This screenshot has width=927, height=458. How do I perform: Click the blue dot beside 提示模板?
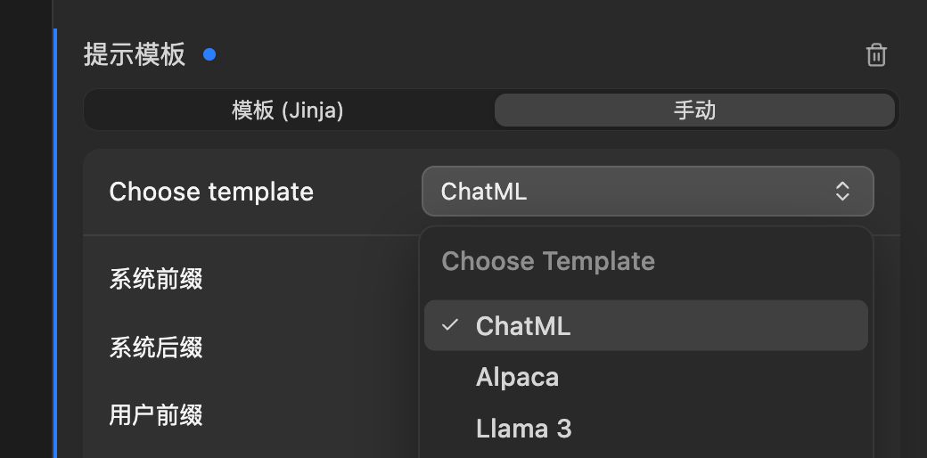(209, 54)
